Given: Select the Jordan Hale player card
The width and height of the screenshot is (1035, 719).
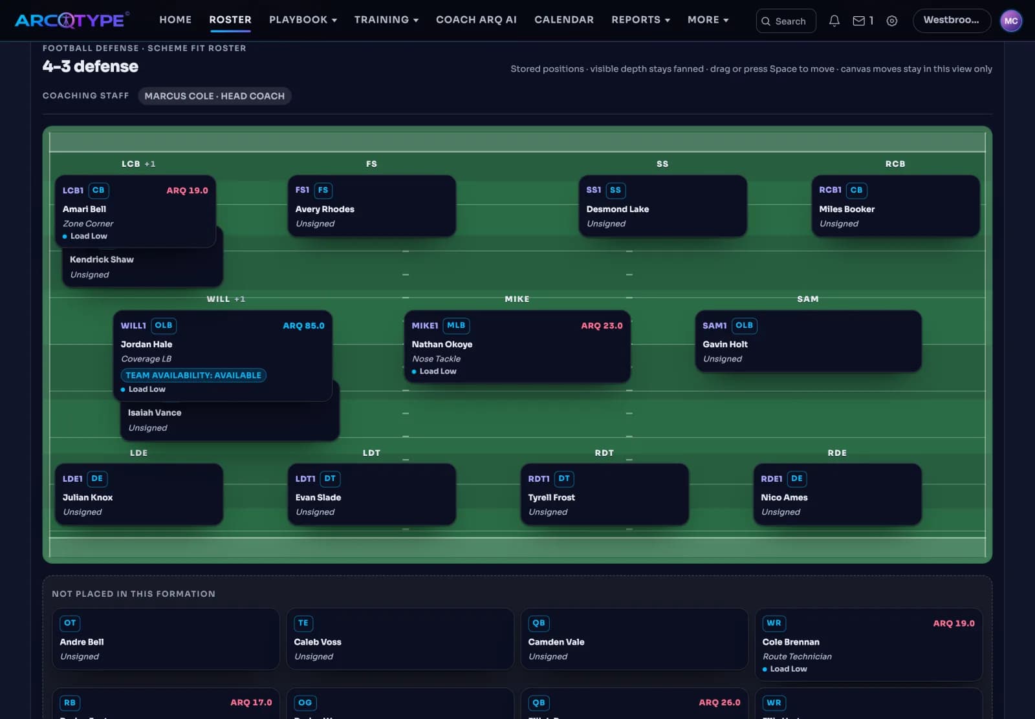Looking at the screenshot, I should click(223, 356).
